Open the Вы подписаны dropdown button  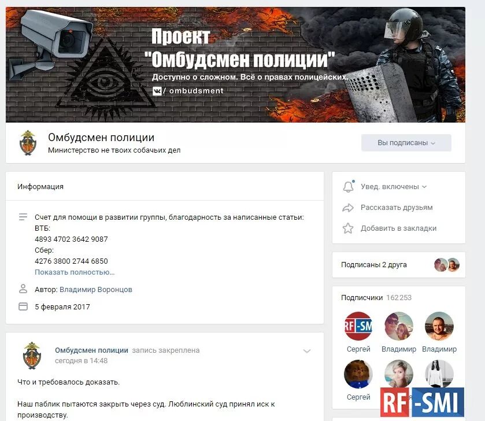(x=406, y=143)
